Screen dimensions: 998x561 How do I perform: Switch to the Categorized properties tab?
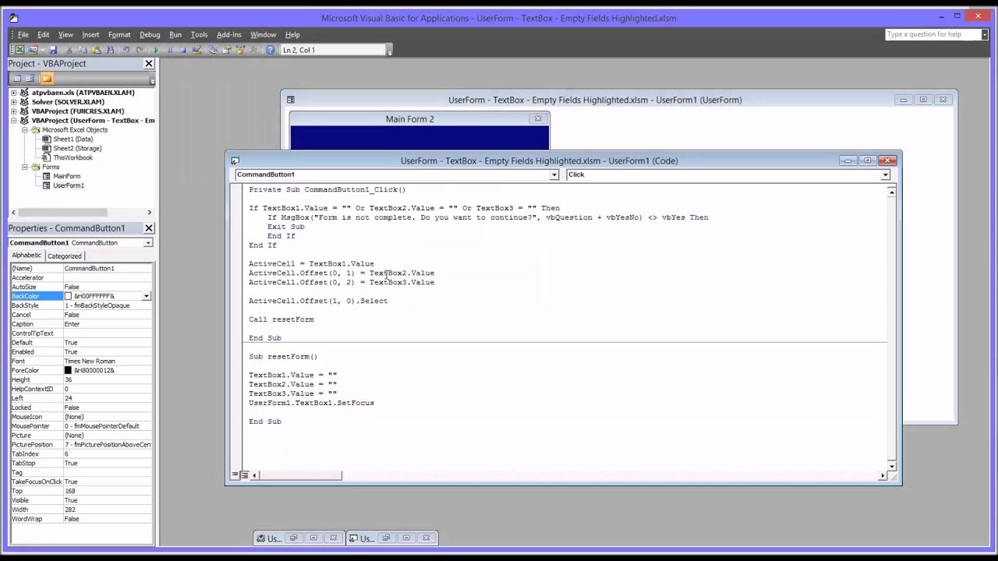coord(64,256)
